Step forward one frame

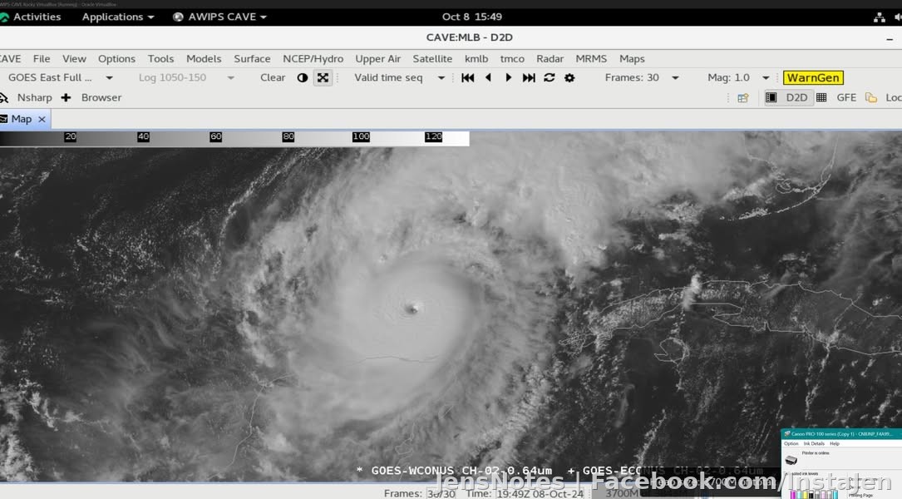509,77
